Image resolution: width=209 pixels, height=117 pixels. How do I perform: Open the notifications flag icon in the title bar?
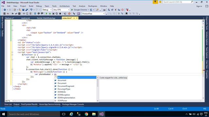[x=155, y=2]
